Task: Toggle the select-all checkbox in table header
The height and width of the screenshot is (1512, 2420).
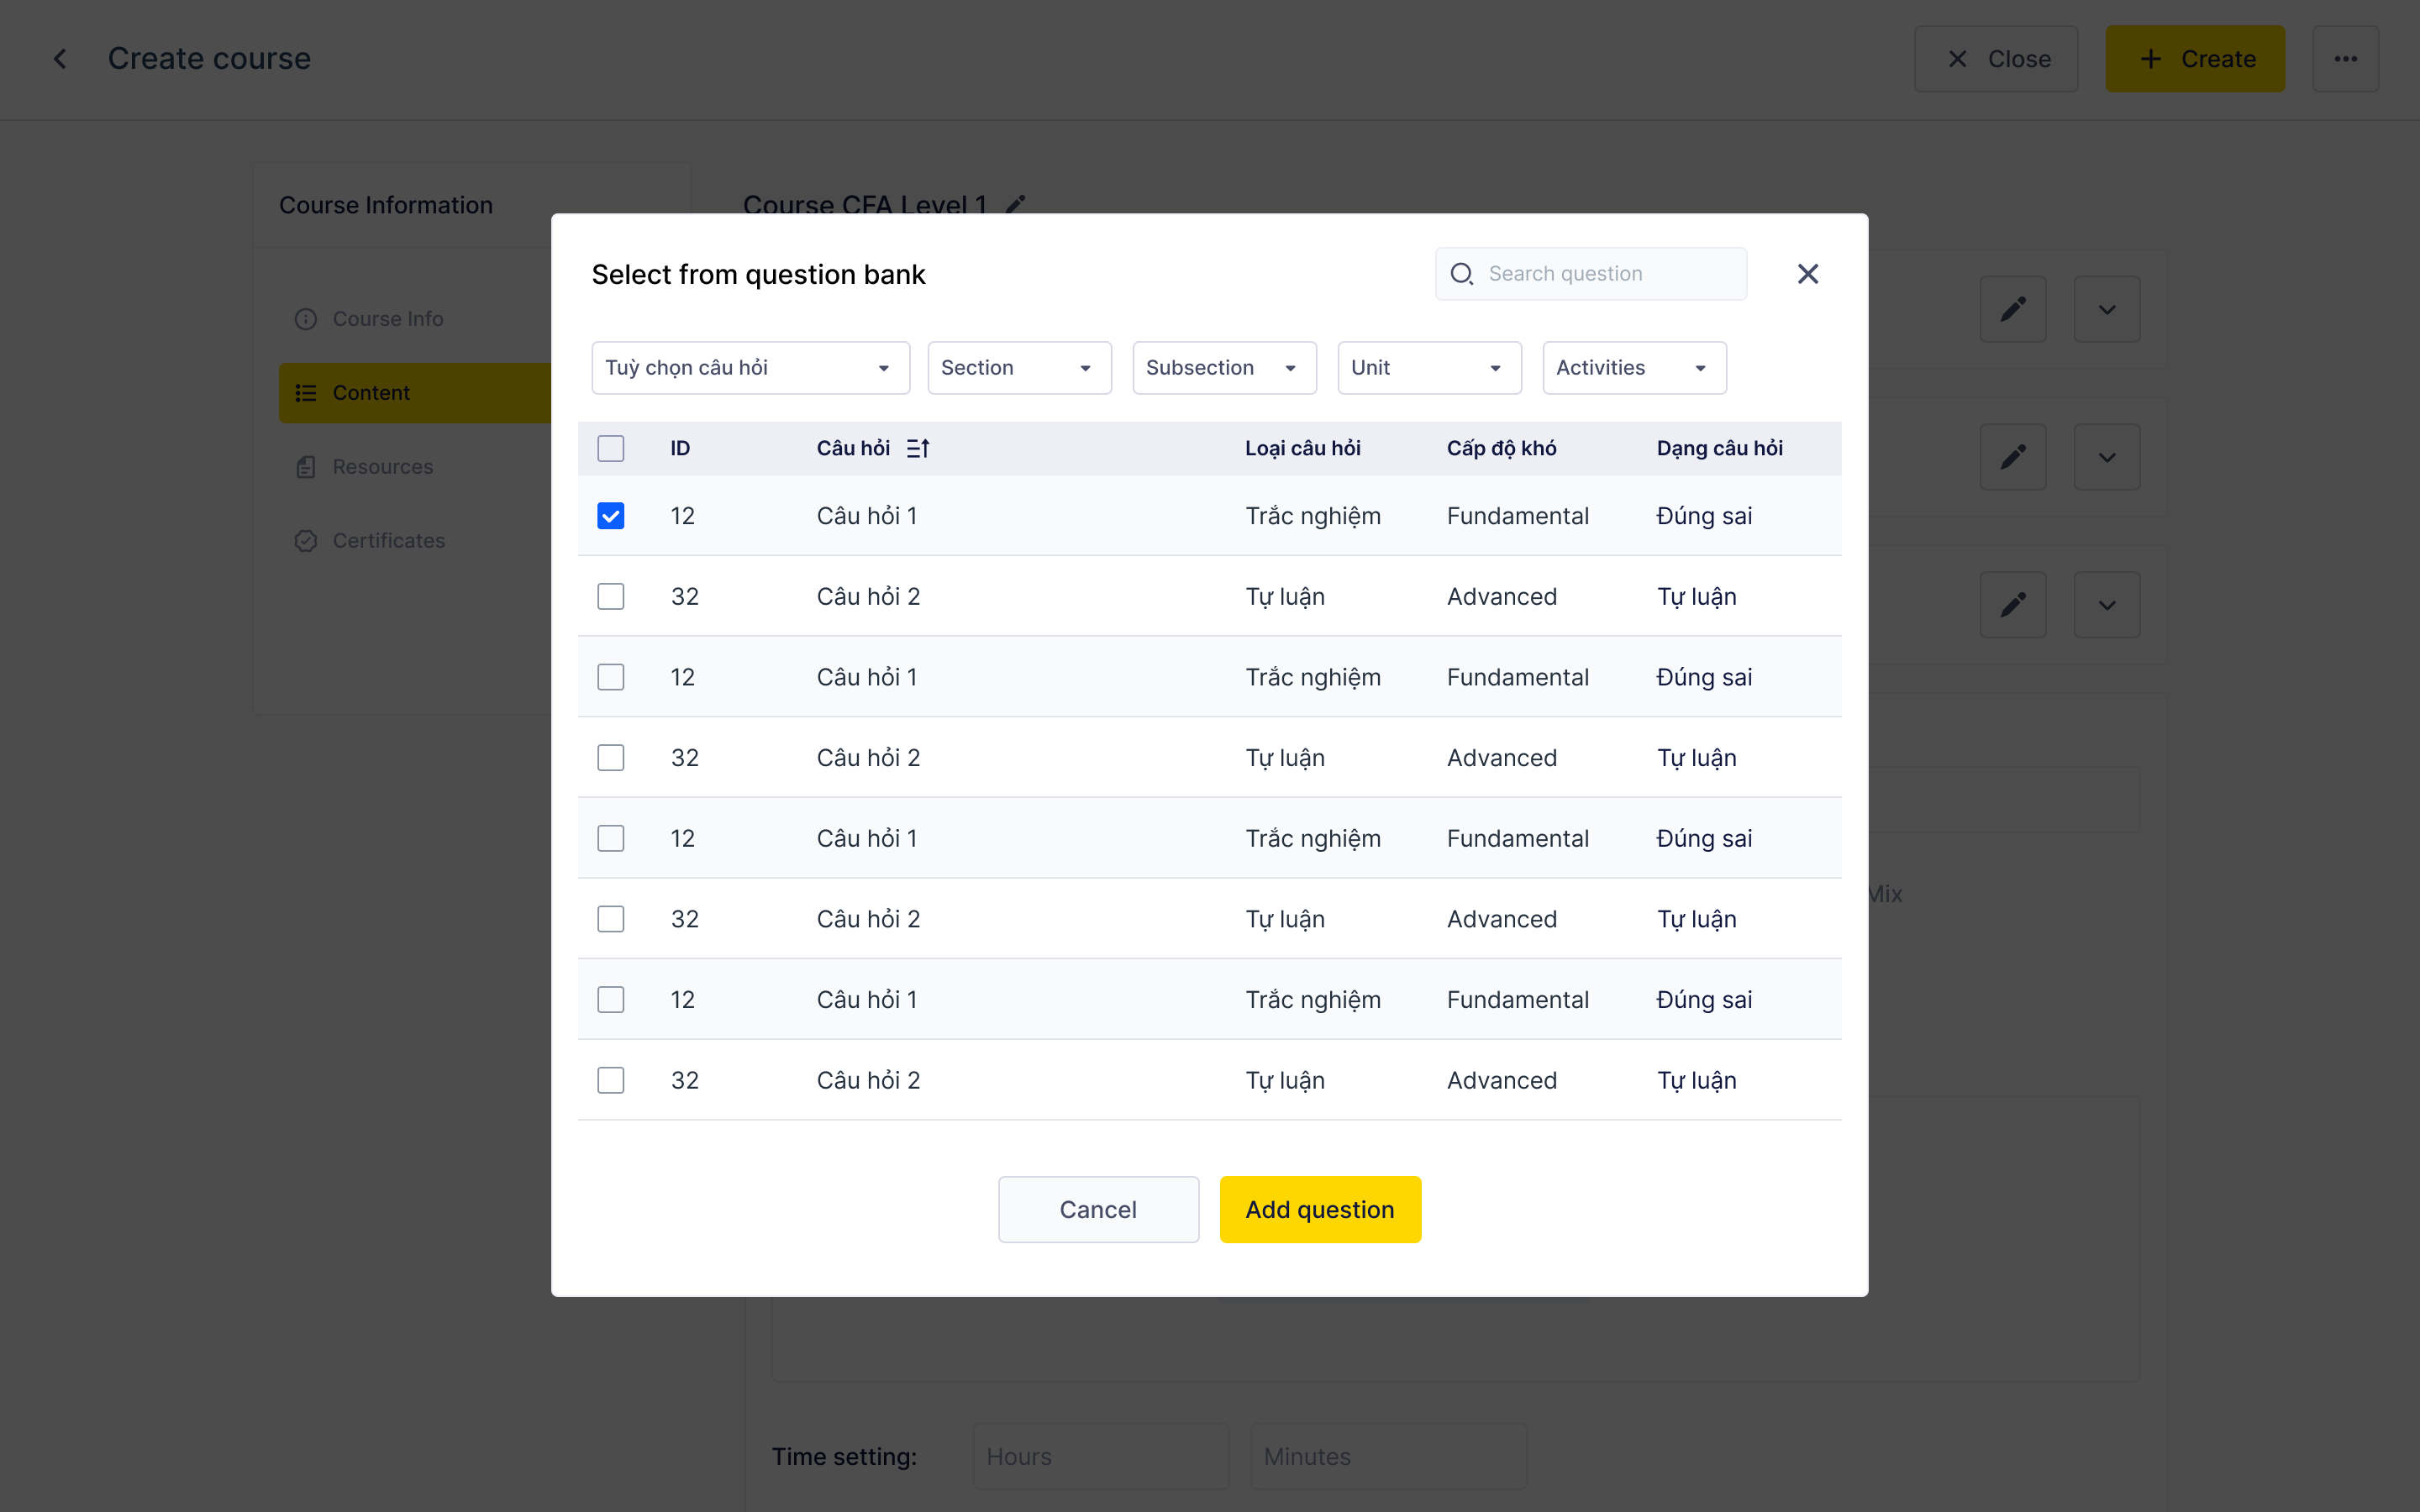Action: 611,448
